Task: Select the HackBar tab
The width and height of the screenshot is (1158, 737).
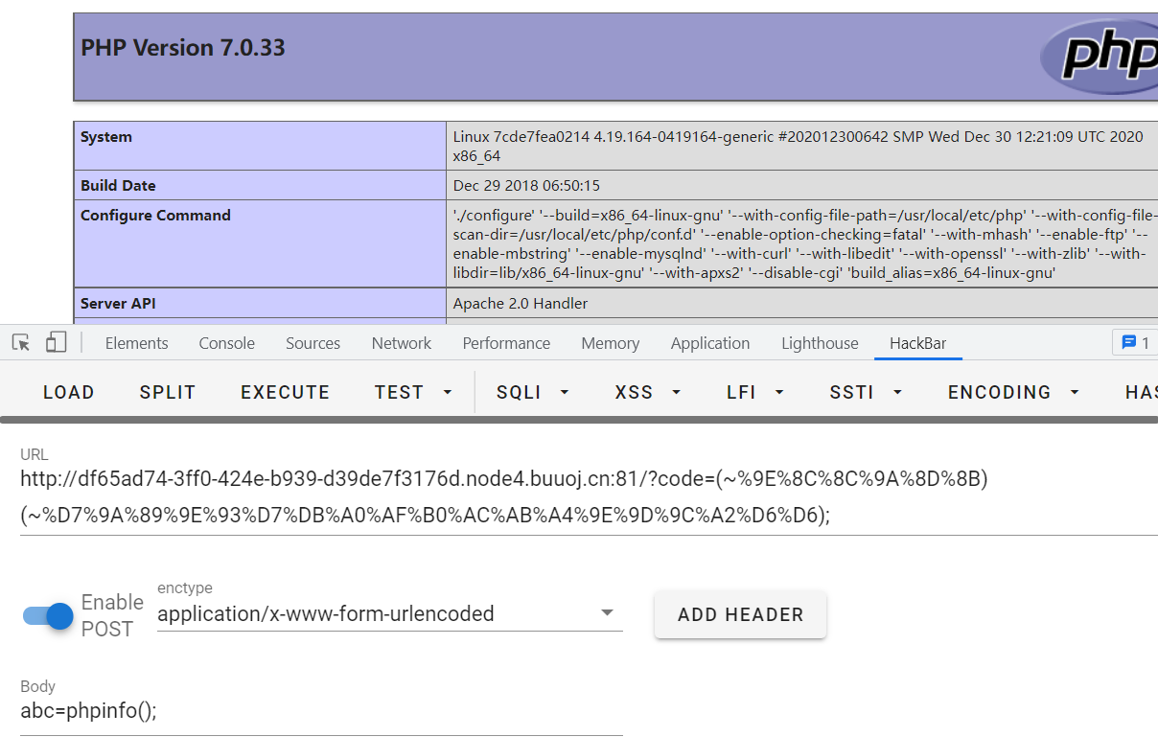Action: [917, 343]
